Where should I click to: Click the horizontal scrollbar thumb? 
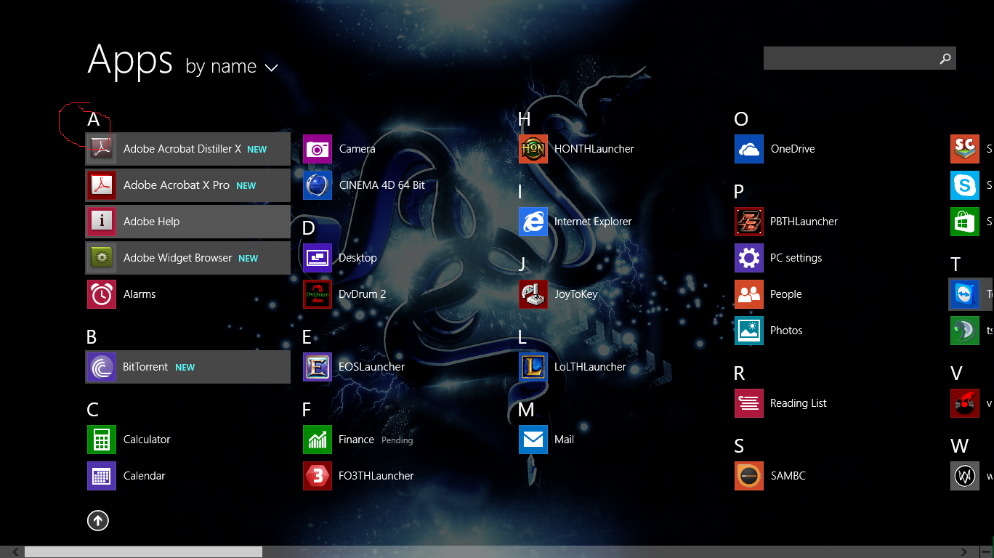pos(143,552)
